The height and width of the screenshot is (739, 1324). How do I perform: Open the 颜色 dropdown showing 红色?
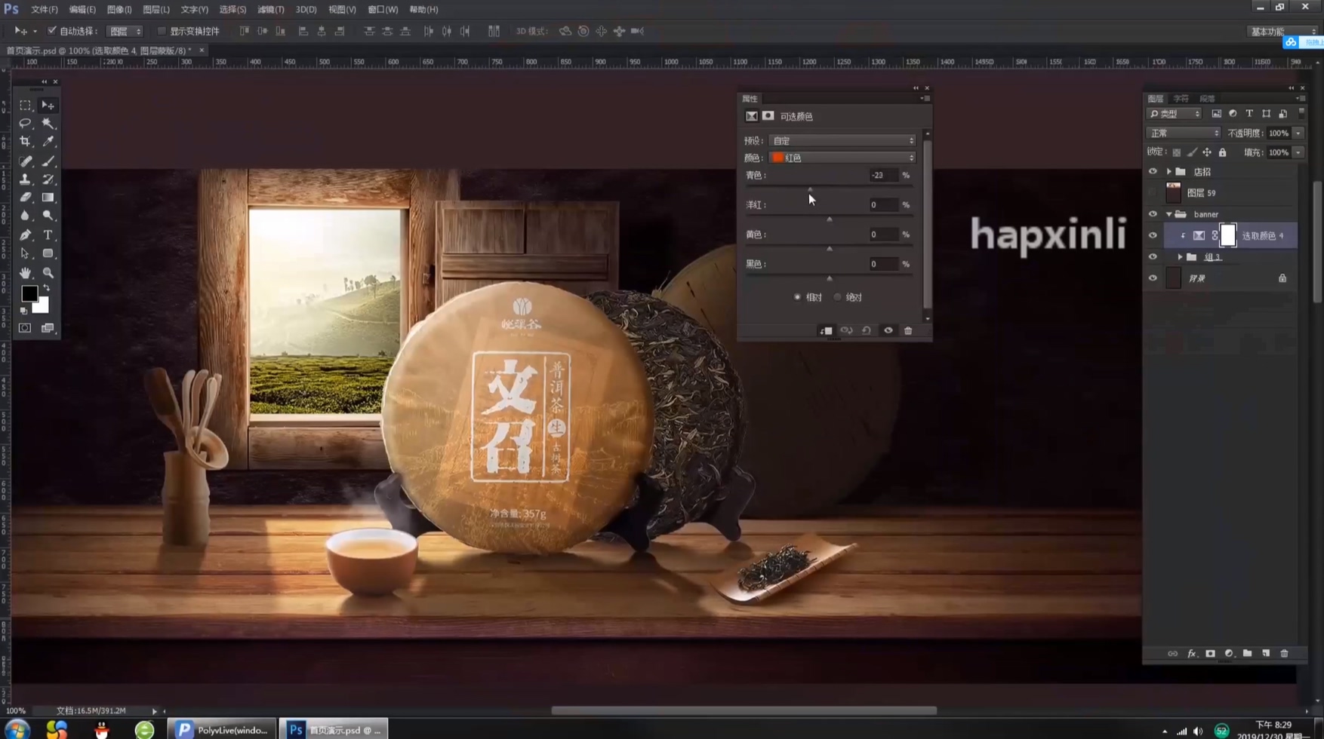(842, 158)
